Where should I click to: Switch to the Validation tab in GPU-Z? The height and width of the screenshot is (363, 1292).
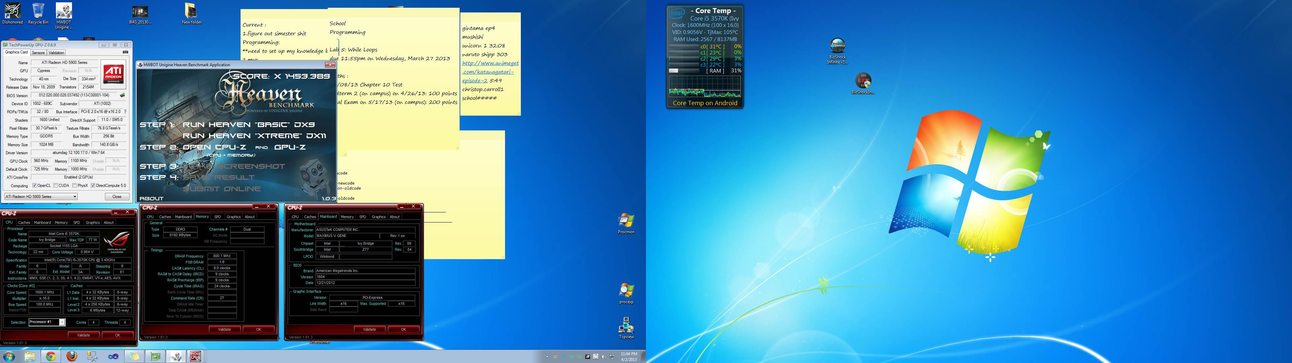pos(56,53)
